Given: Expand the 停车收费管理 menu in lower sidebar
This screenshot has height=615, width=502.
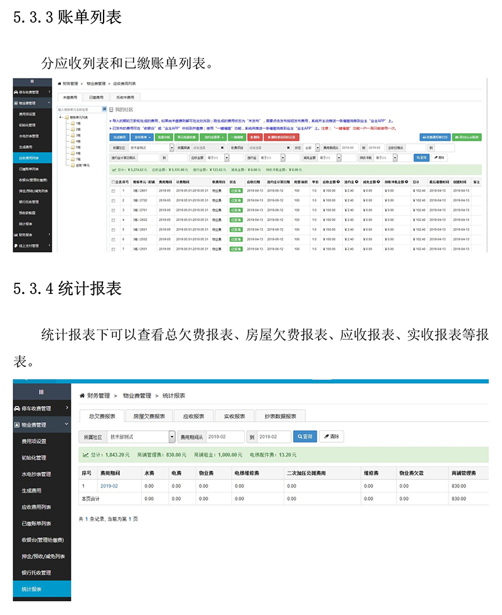Looking at the screenshot, I should [67, 408].
